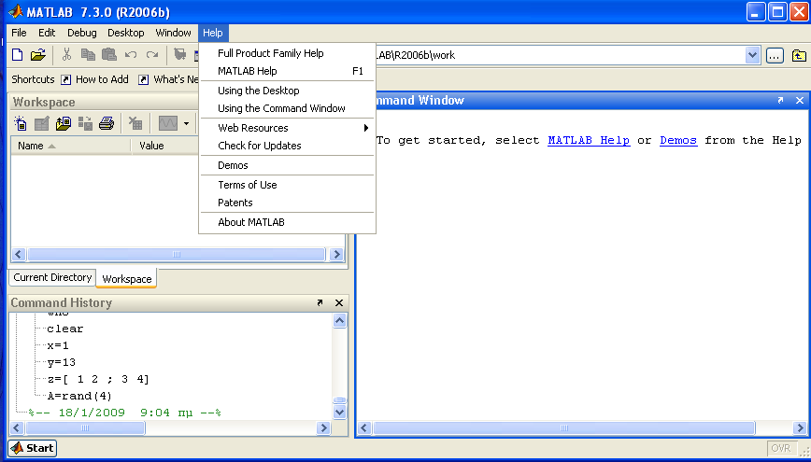Click the Undo arrow icon
811x462 pixels.
pos(131,55)
